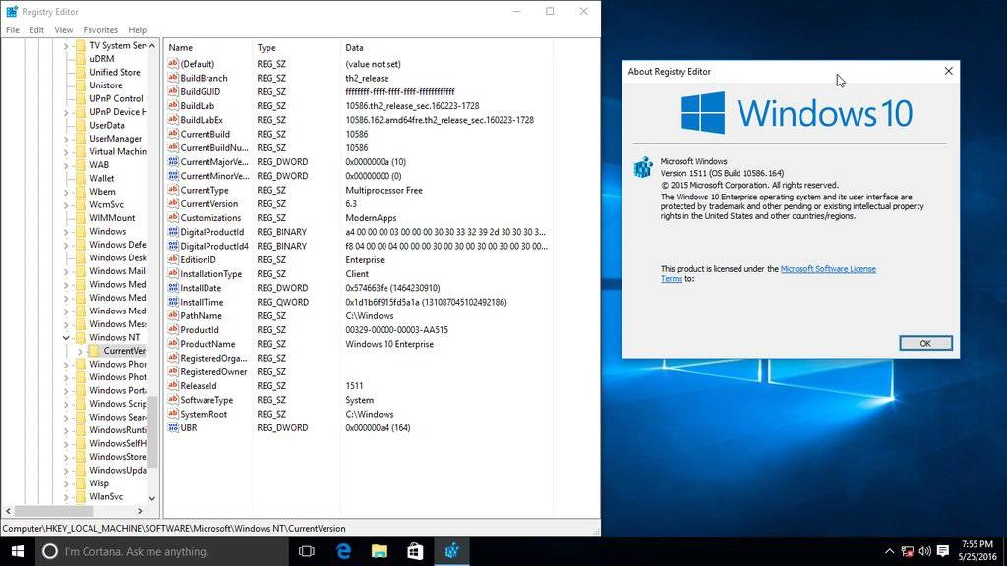This screenshot has height=566, width=1007.
Task: Select the DigitalProductId binary icon
Action: (173, 232)
